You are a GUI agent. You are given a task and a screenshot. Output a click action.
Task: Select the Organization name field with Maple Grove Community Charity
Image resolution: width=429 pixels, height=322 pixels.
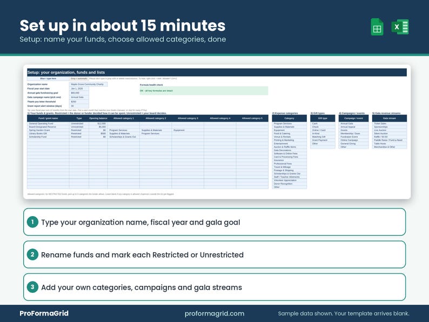pyautogui.click(x=89, y=84)
